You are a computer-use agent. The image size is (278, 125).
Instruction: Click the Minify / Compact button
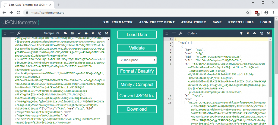click(137, 84)
